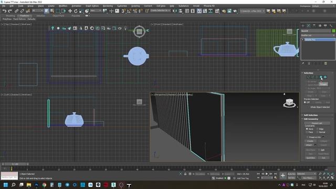Click the Attach button
Image resolution: width=336 pixels, height=189 pixels.
coord(309,145)
